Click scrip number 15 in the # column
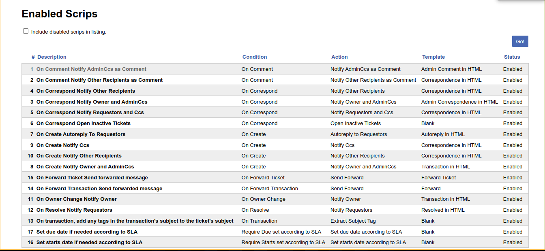 point(30,178)
